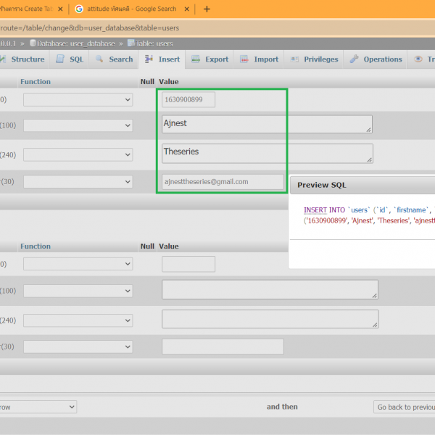This screenshot has width=435, height=435.
Task: Click the Export tab icon
Action: point(196,59)
